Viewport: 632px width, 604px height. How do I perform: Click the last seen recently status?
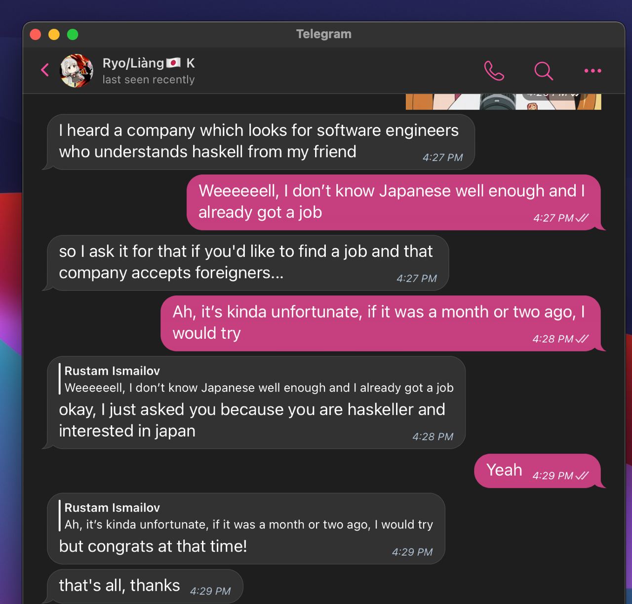pos(148,80)
